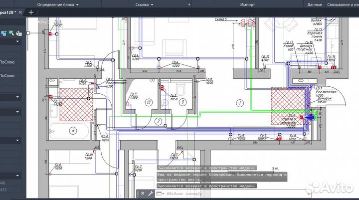Screen dimensions: 359x200
Task: Click Quick Select icon in properties palette
Action: 19,33
